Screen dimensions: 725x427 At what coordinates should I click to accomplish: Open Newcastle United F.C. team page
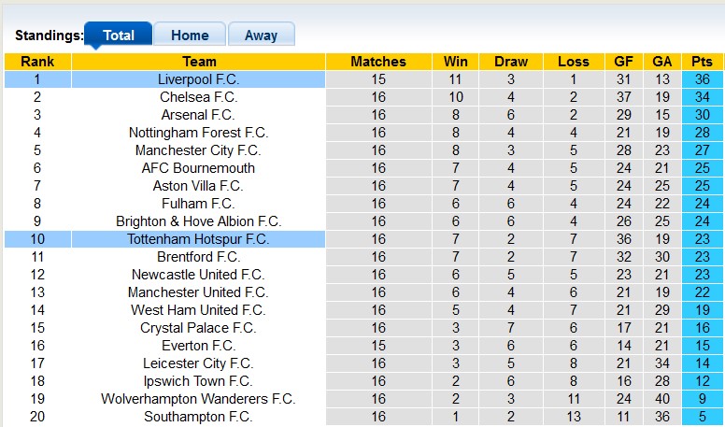pyautogui.click(x=198, y=275)
